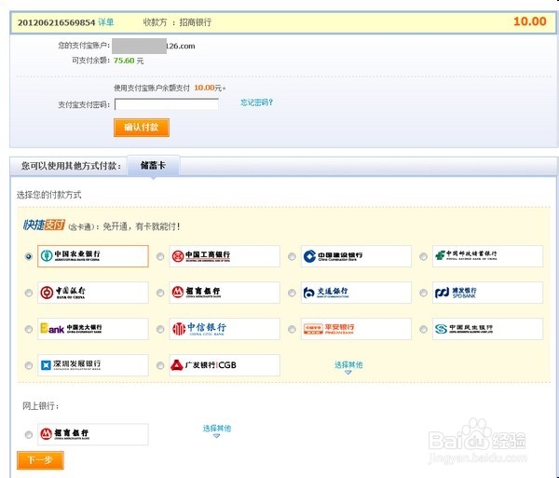The height and width of the screenshot is (478, 559).
Task: Click the 确认付款 button
Action: pyautogui.click(x=142, y=128)
